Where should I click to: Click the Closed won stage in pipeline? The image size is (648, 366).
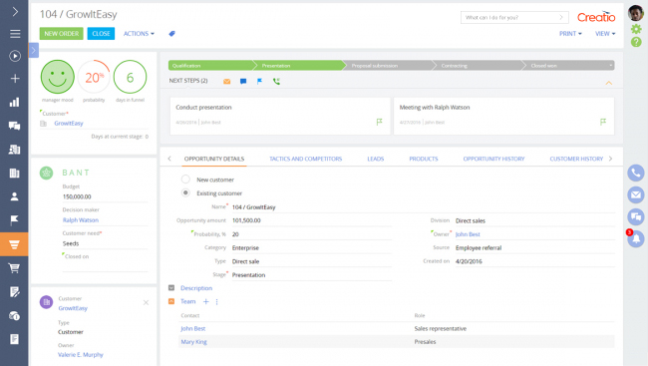(568, 66)
